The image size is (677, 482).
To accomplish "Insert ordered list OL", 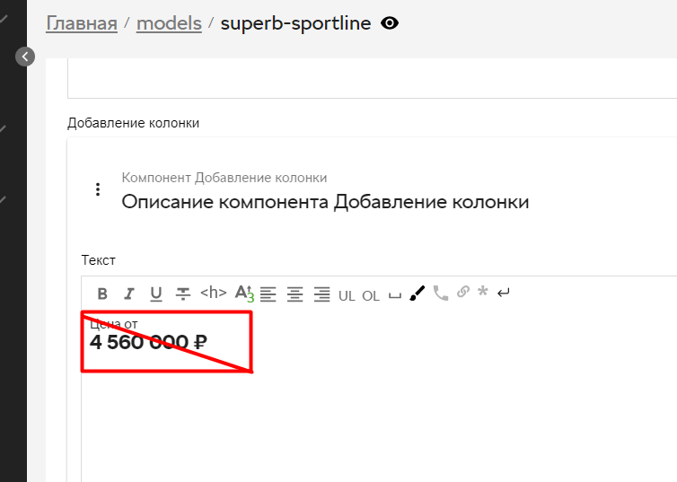I will 371,296.
